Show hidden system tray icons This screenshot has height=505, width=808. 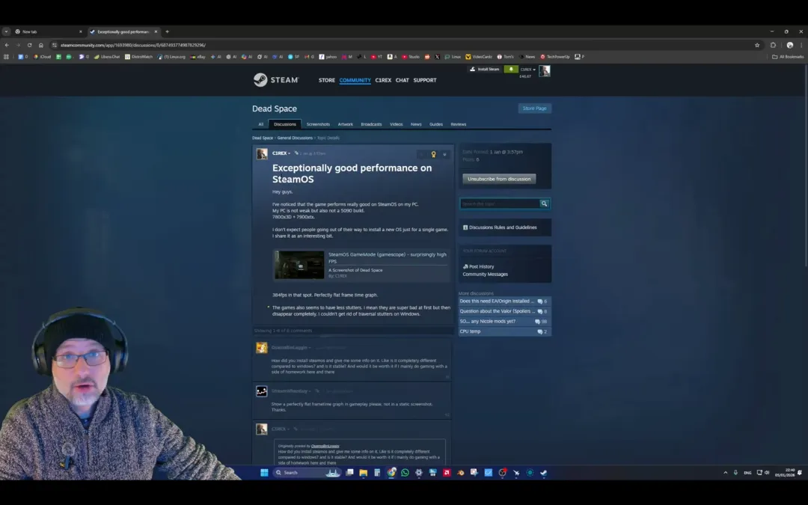coord(726,473)
